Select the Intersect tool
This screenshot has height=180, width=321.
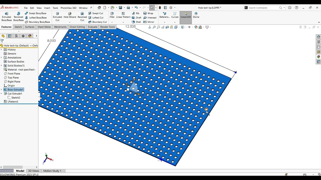(150, 18)
